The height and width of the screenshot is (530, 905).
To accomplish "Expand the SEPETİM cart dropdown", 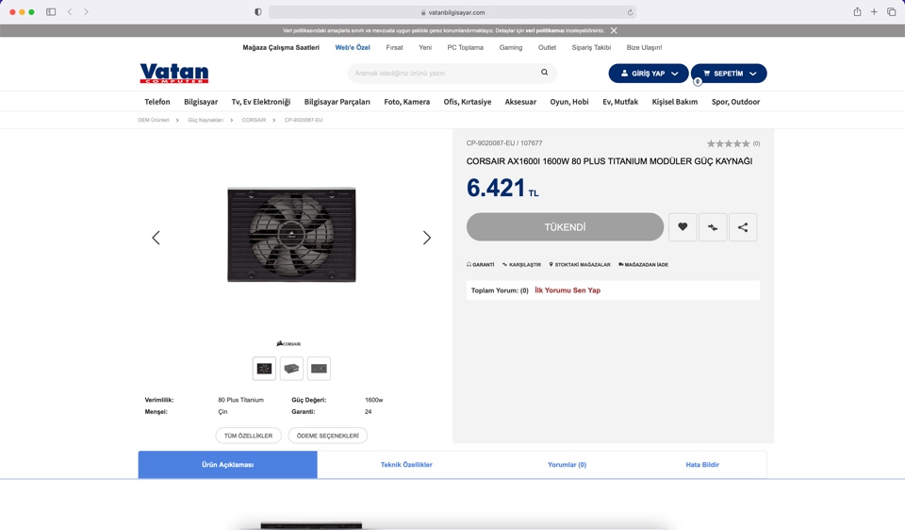I will (x=729, y=74).
